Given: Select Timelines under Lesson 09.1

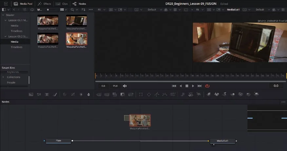Looking at the screenshot, I should pos(16,31).
